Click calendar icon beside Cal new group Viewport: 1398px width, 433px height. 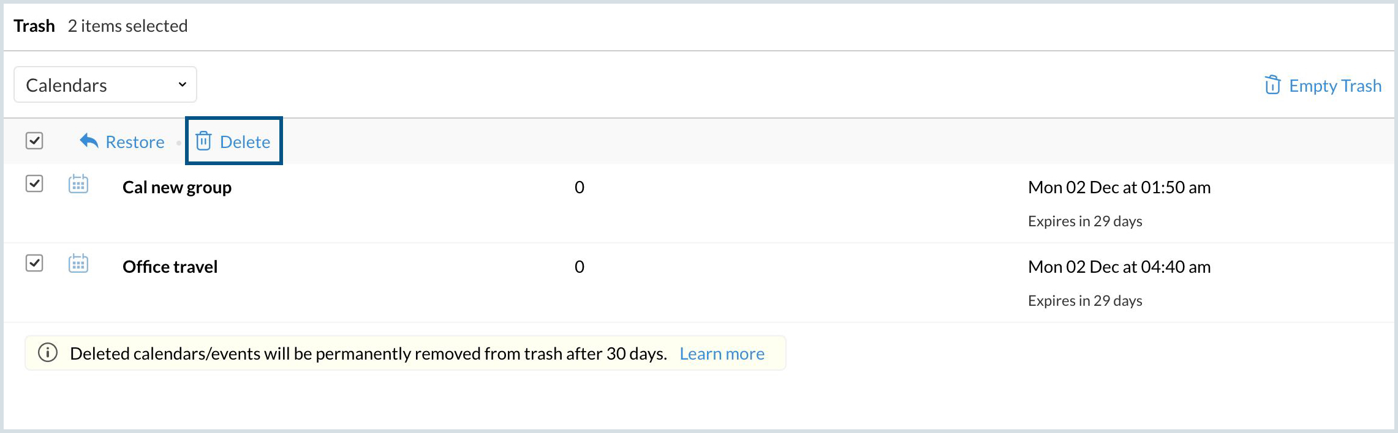tap(78, 184)
